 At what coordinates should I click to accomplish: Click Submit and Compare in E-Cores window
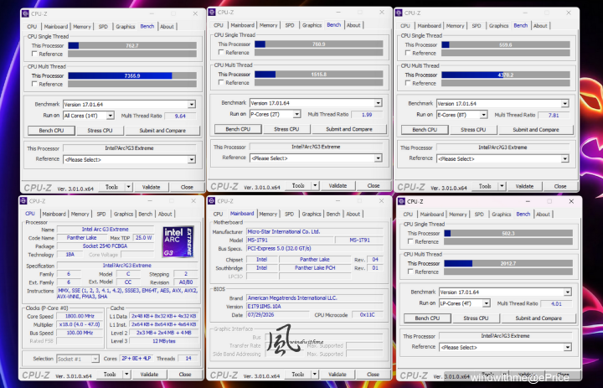coord(536,130)
